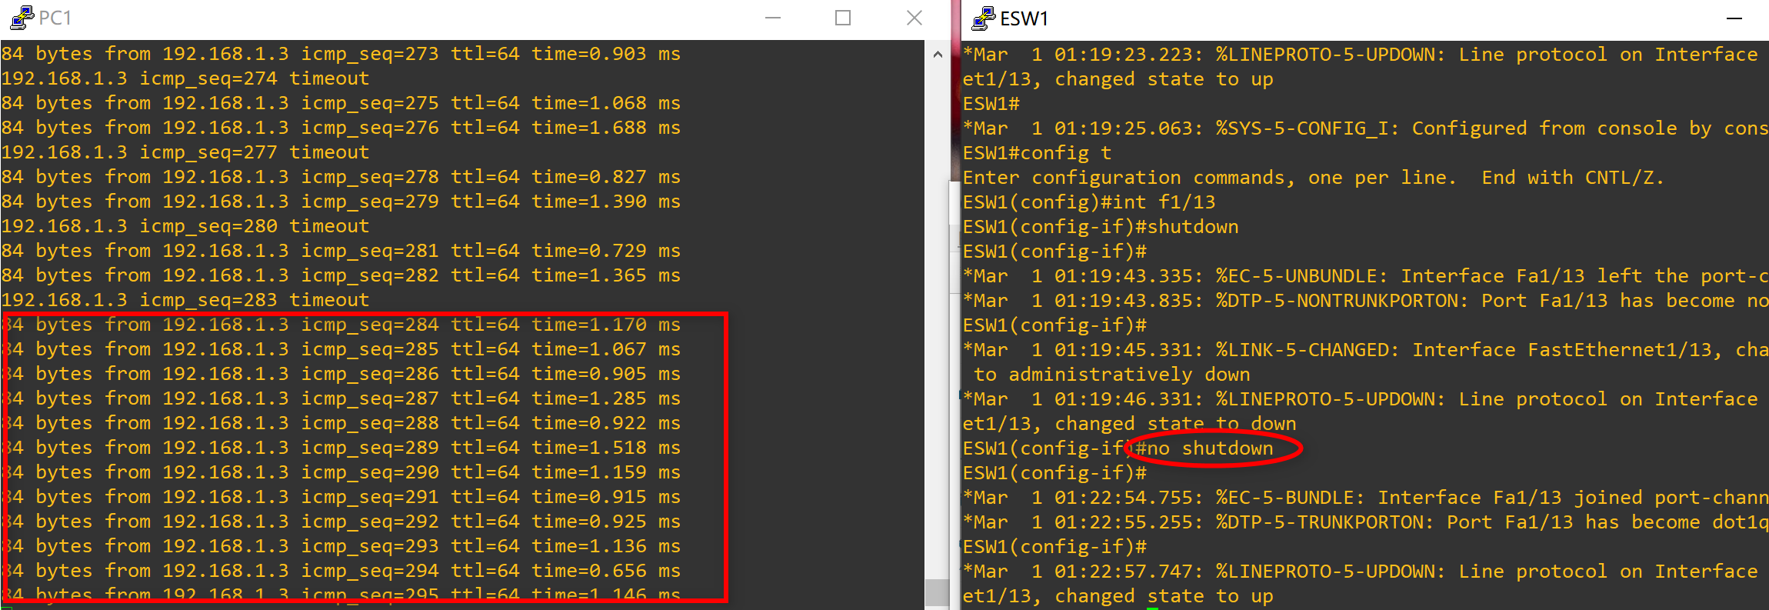Screen dimensions: 1769x610
Task: Click the 01:22:57.747 LINEPROTO log line
Action: coord(1361,572)
